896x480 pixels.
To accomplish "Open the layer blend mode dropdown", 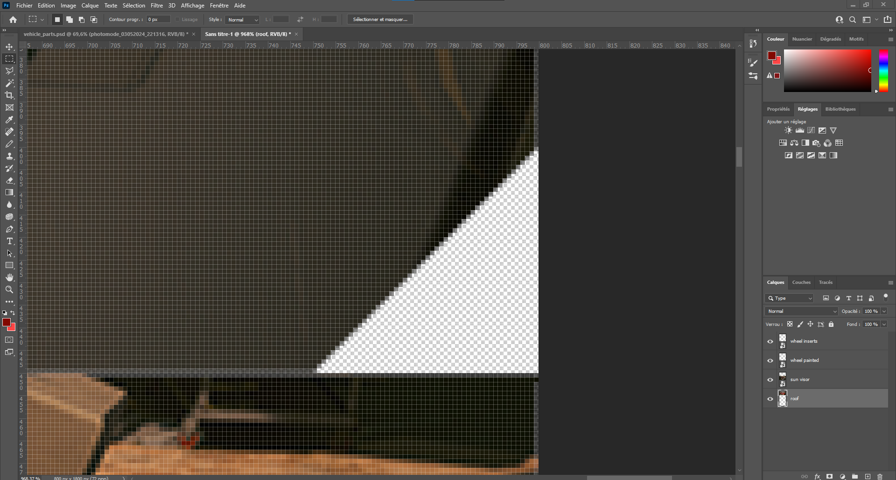I will 801,311.
